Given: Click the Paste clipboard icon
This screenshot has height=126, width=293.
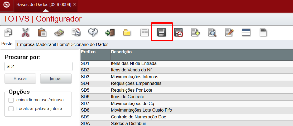Looking at the screenshot, I should pos(42,32).
